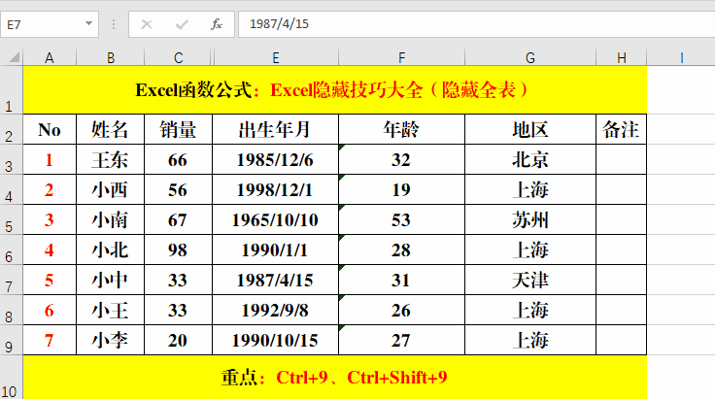This screenshot has width=715, height=399.
Task: Click the date cell '1985/12/6'
Action: [276, 159]
